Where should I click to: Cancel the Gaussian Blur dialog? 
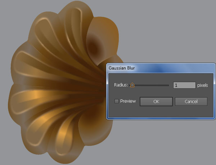click(191, 102)
